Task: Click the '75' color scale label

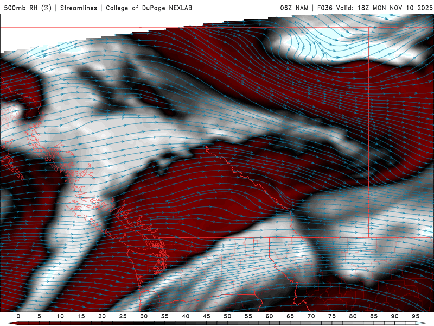Action: [x=332, y=316]
